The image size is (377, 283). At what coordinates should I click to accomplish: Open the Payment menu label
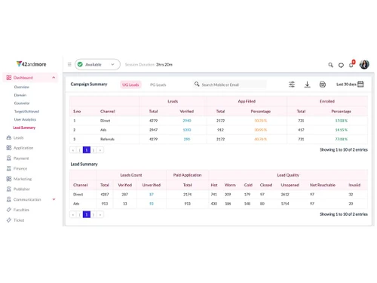(x=21, y=158)
